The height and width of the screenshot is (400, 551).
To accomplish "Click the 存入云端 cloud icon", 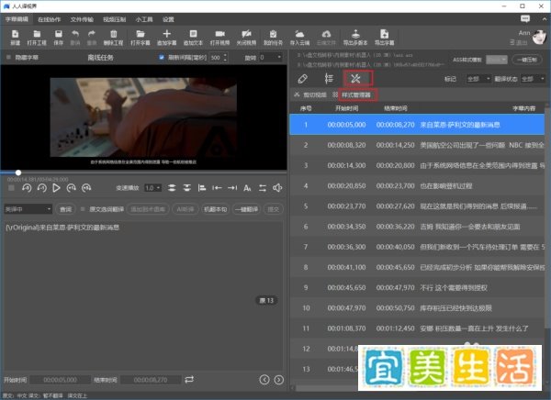I will [299, 34].
